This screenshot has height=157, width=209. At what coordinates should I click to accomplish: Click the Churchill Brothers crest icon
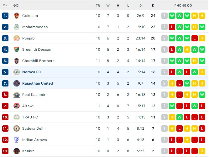pos(17,61)
